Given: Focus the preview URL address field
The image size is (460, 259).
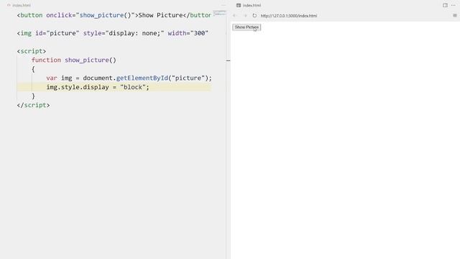Looking at the screenshot, I should (289, 16).
